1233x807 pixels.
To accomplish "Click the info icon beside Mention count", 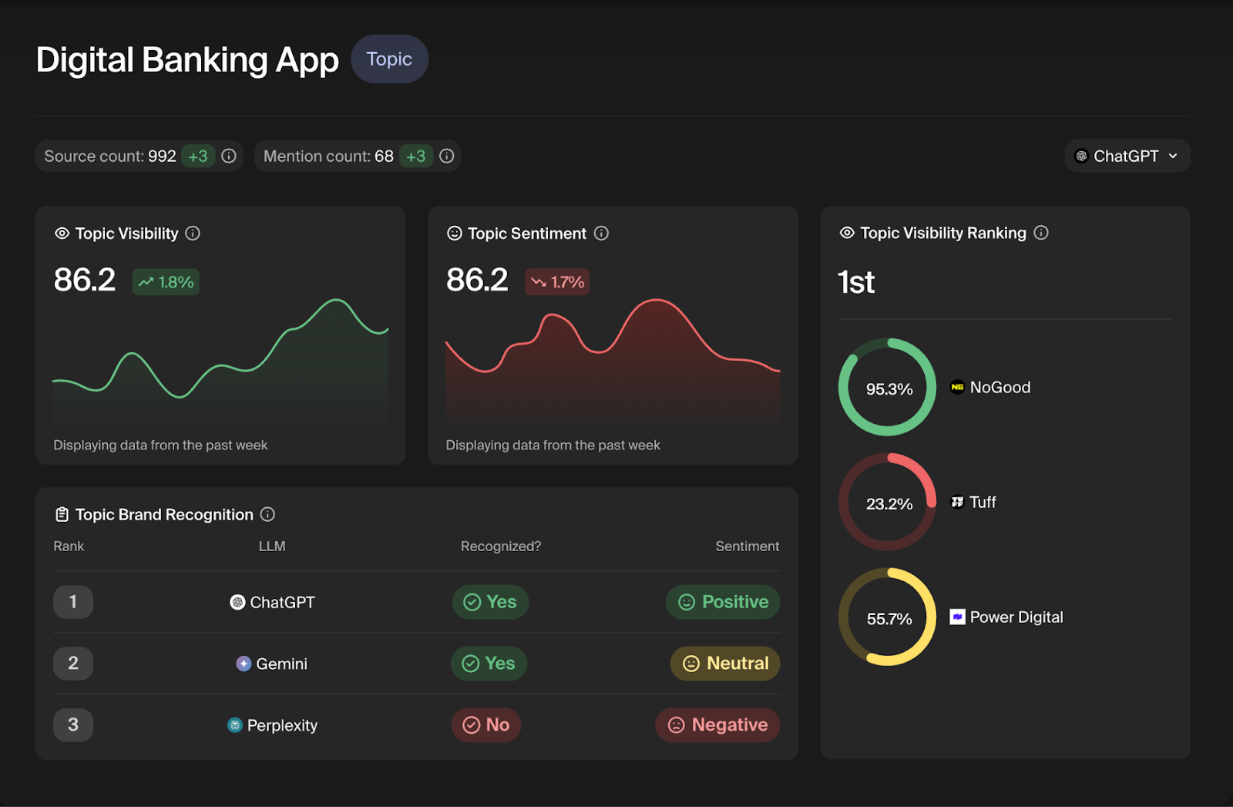I will [447, 156].
